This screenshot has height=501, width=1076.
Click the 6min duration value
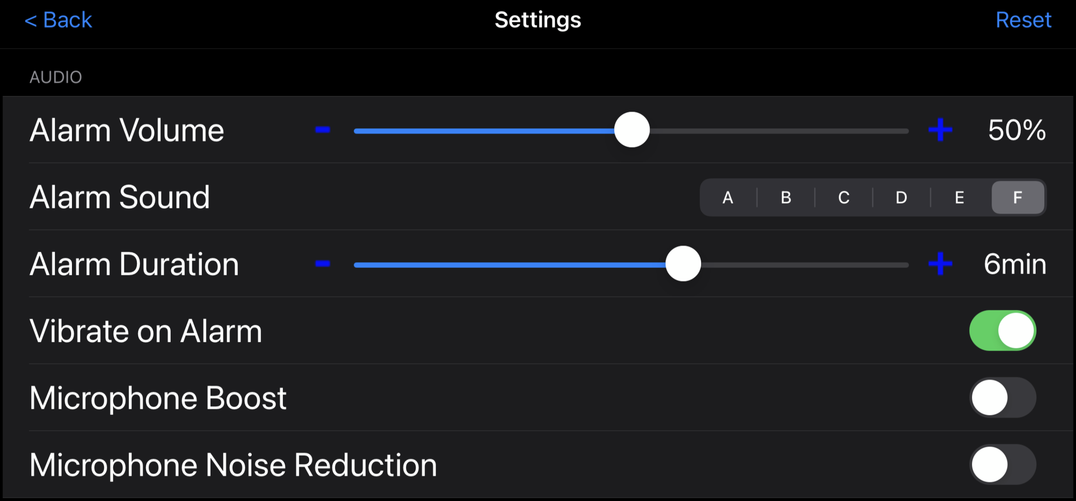pyautogui.click(x=1015, y=264)
